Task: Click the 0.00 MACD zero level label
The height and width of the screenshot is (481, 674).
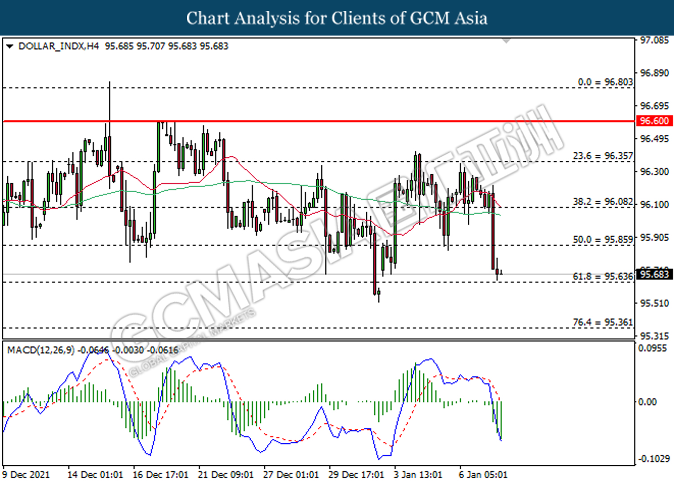Action: click(647, 402)
